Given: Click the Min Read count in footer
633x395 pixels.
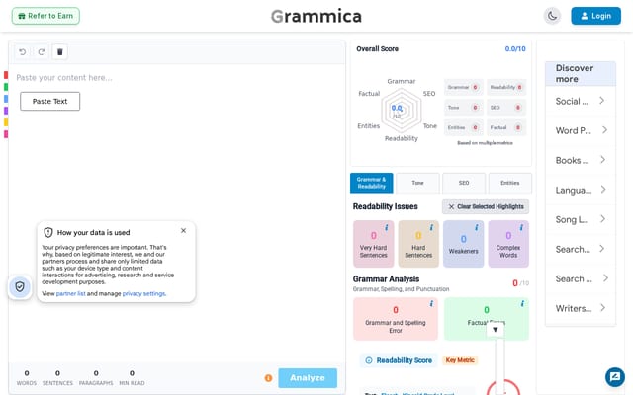Looking at the screenshot, I should pos(132,377).
